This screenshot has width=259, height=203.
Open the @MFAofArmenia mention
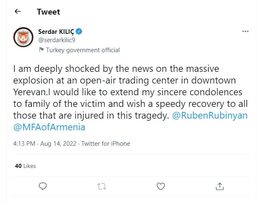point(49,127)
